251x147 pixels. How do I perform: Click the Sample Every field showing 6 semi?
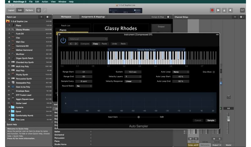pos(84,81)
